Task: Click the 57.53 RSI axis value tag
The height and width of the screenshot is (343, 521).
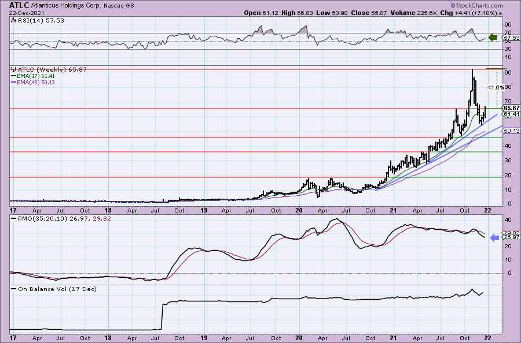Action: (512, 38)
